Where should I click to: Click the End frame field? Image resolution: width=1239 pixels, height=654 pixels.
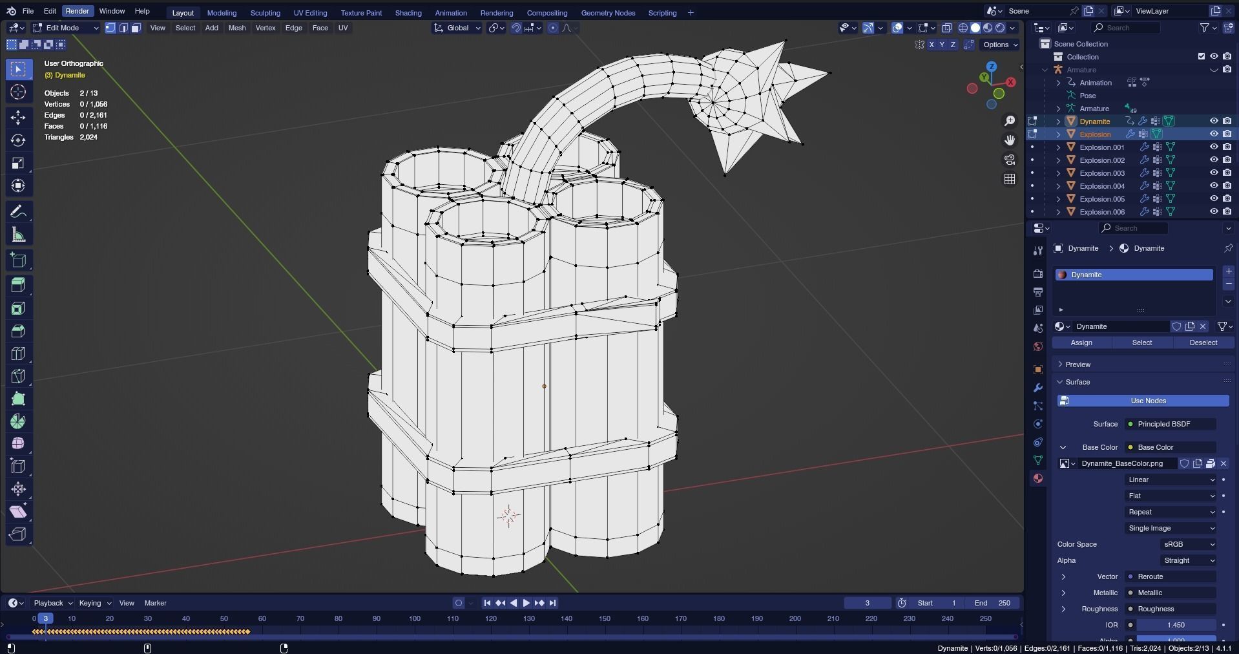[x=992, y=603]
